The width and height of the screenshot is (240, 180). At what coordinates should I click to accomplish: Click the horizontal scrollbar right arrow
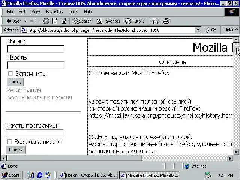[230, 158]
